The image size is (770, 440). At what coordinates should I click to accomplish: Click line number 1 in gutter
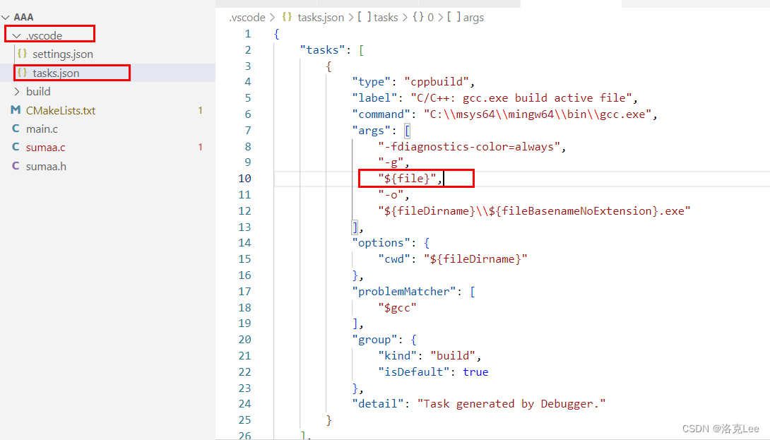pyautogui.click(x=248, y=34)
